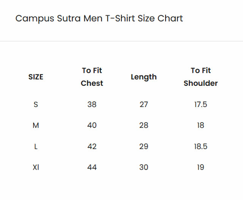The width and height of the screenshot is (243, 200).
Task: Click the Length column header
Action: tap(144, 77)
